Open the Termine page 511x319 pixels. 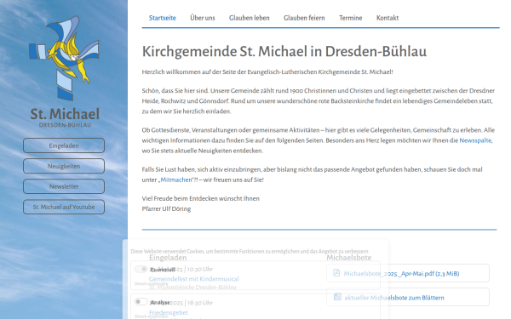pyautogui.click(x=350, y=18)
